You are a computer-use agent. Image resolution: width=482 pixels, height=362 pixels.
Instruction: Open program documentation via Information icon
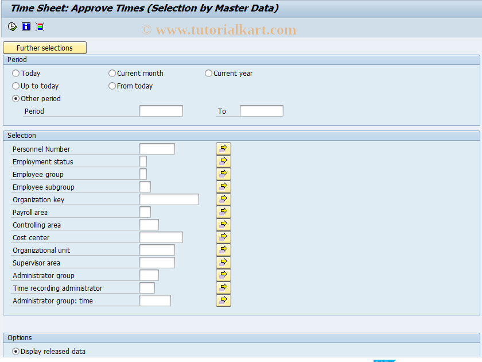pyautogui.click(x=25, y=26)
